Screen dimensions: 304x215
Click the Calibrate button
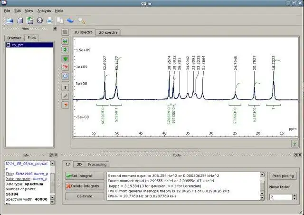click(85, 196)
